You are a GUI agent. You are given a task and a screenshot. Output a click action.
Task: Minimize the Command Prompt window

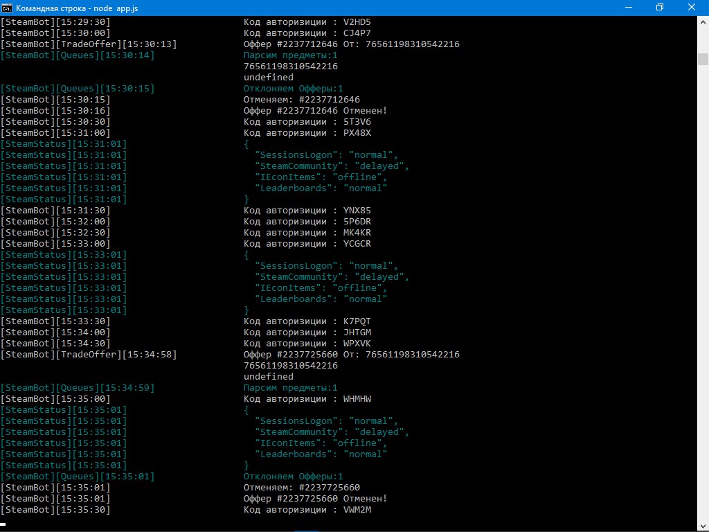point(627,8)
